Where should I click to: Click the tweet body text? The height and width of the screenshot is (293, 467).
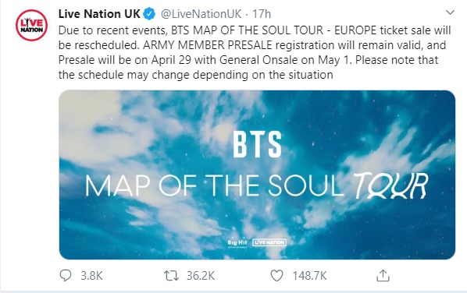255,52
